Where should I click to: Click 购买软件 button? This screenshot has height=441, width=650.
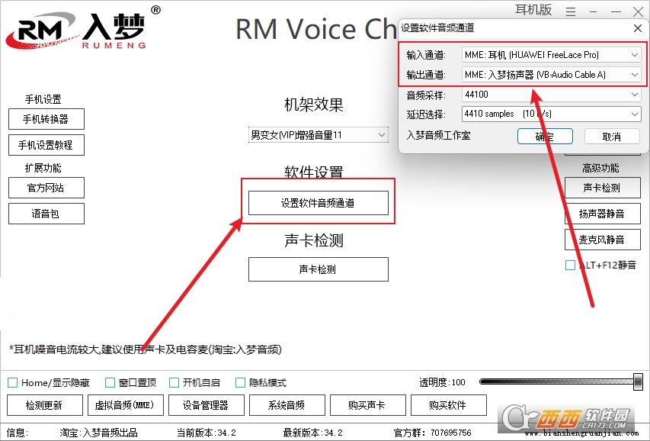click(449, 405)
